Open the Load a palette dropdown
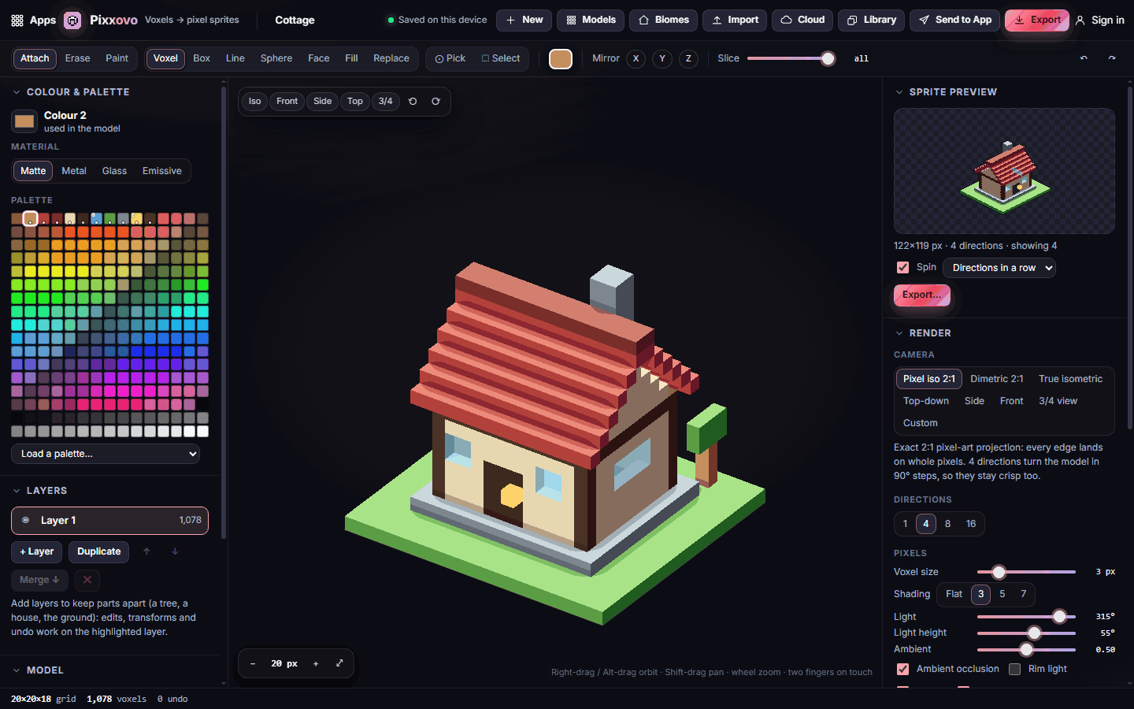The image size is (1134, 709). point(106,454)
